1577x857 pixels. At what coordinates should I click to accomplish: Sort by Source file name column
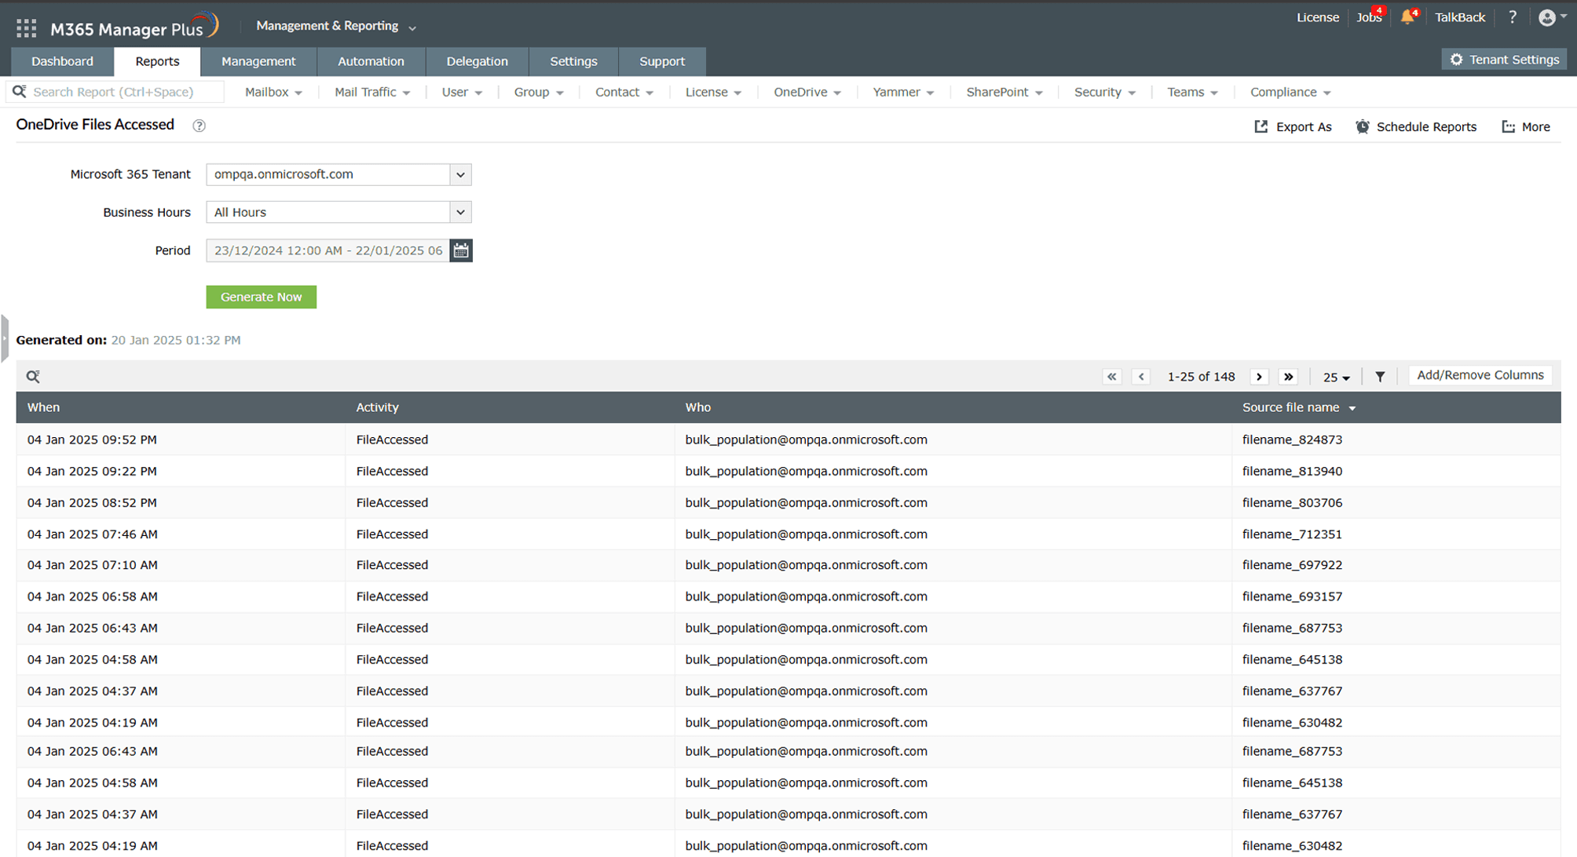(x=1290, y=407)
